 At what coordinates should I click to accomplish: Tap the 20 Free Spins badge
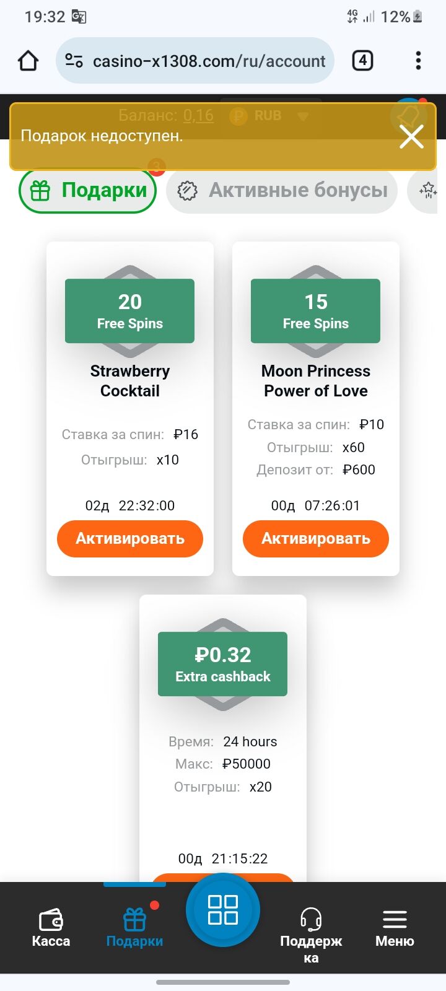[130, 311]
